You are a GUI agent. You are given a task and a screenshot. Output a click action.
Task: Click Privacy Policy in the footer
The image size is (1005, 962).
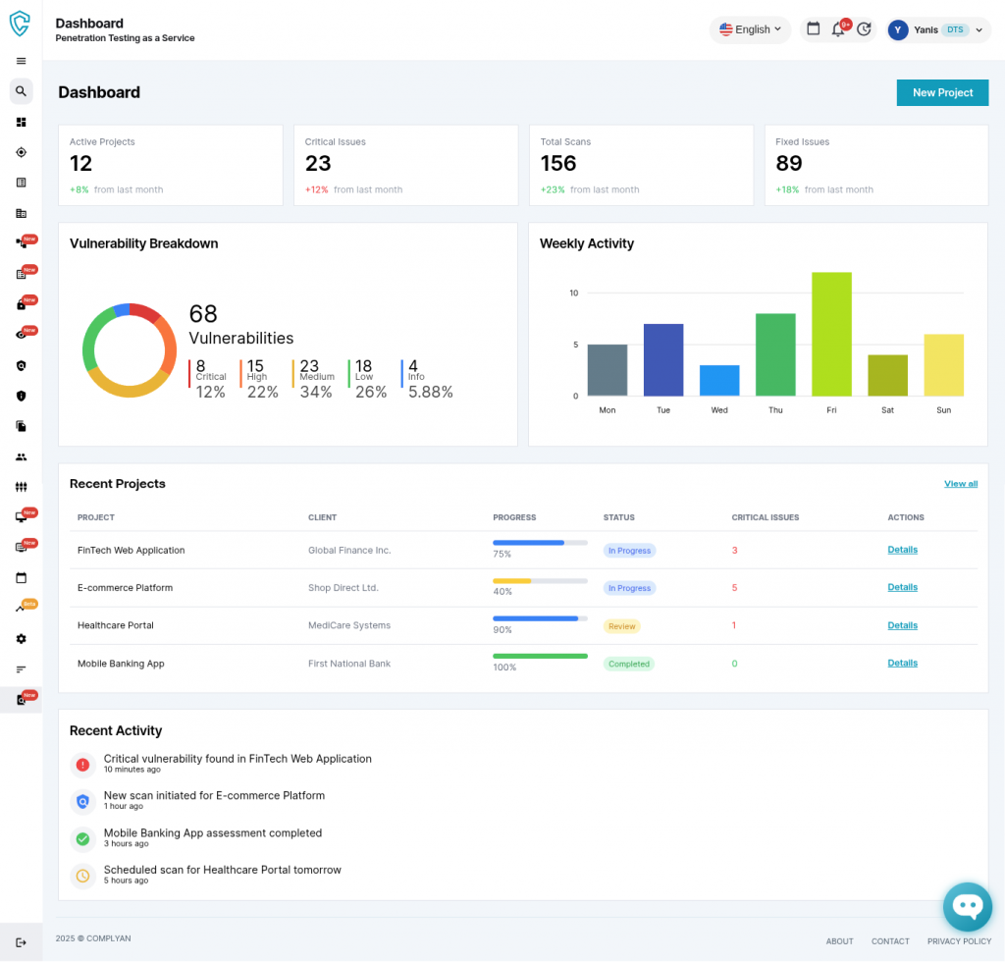point(959,941)
